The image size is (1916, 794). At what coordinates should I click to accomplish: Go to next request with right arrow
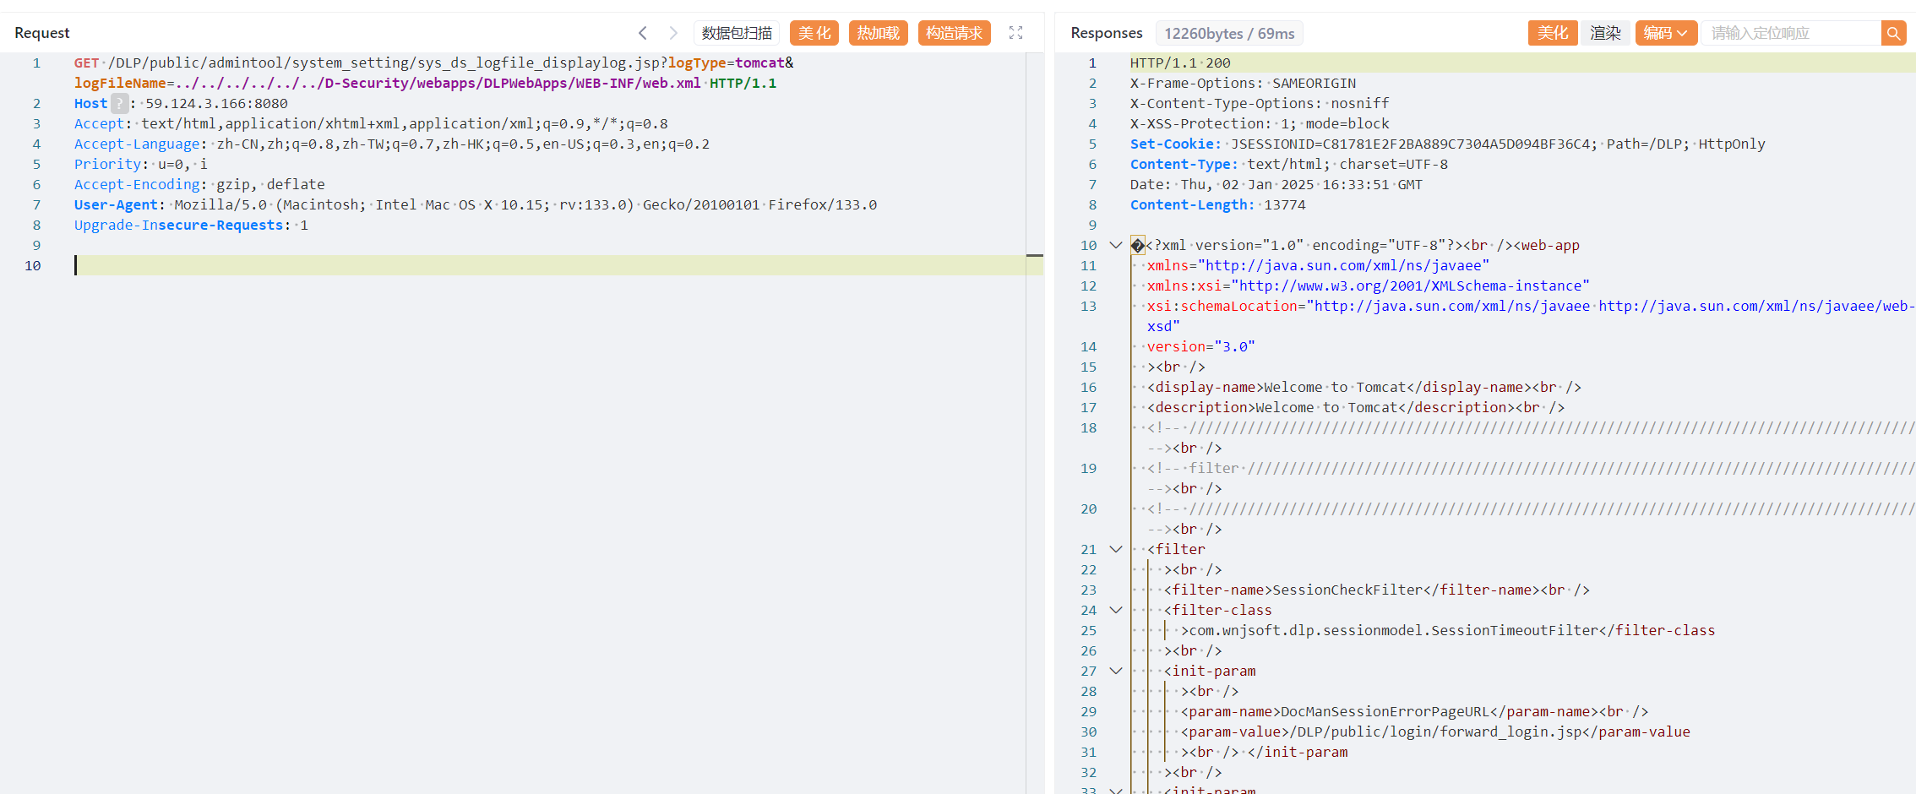point(673,33)
